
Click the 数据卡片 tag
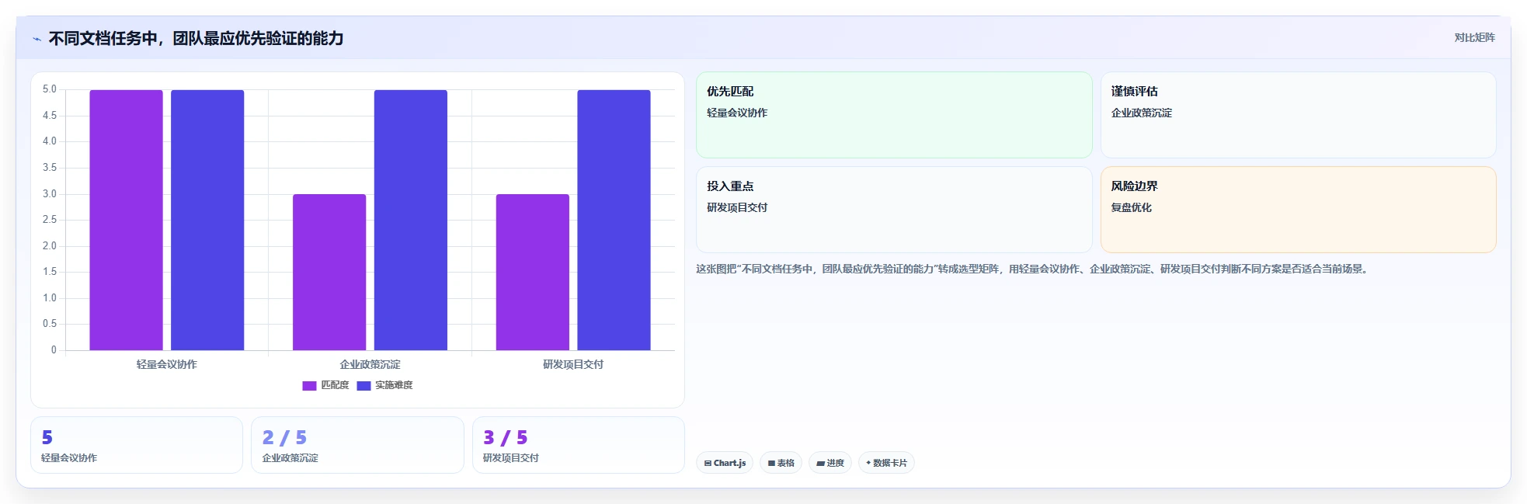886,463
